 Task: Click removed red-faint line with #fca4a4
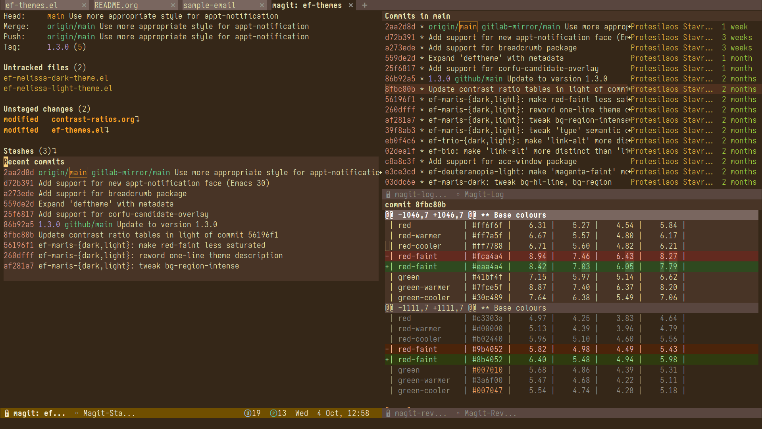[x=571, y=256]
